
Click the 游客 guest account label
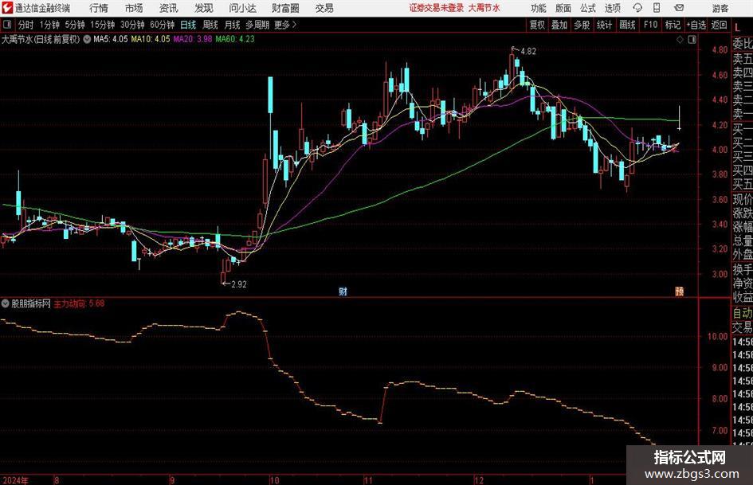point(720,8)
